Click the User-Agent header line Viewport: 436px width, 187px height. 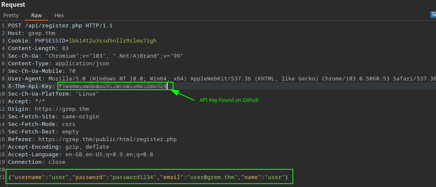(222, 78)
